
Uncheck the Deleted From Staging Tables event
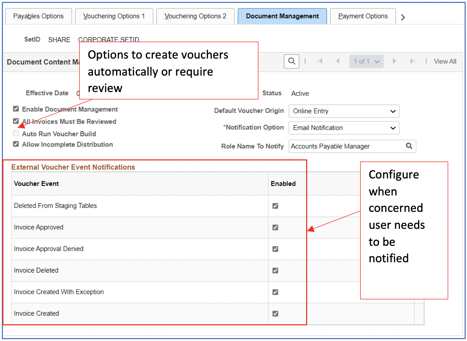pos(275,206)
